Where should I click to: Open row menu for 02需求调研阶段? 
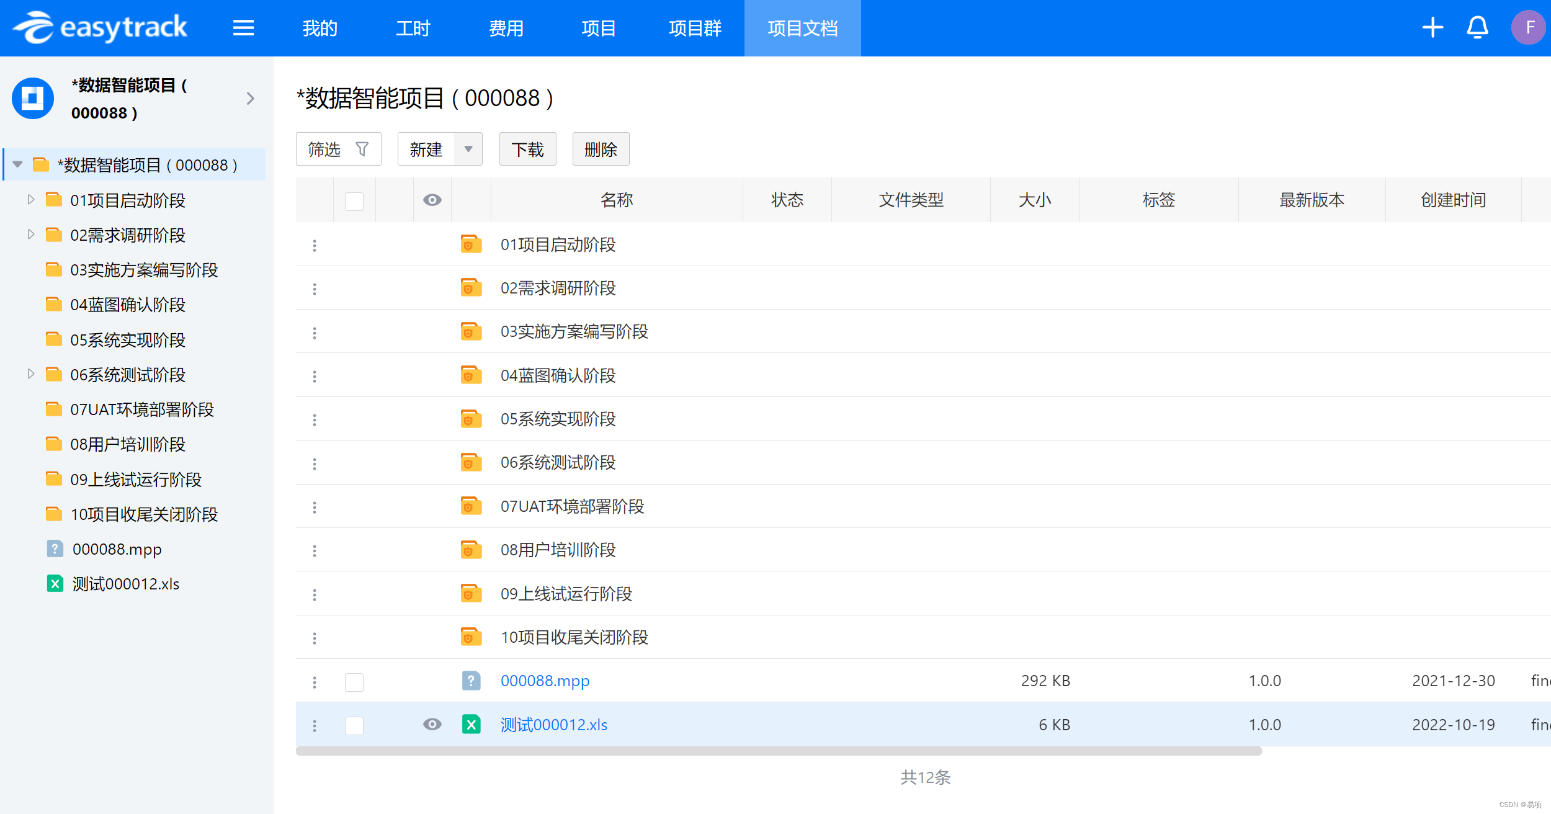point(315,288)
